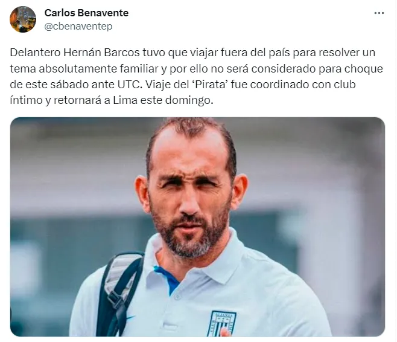Click the Nike swoosh logo on the polo
This screenshot has height=342, width=397.
coord(131,317)
